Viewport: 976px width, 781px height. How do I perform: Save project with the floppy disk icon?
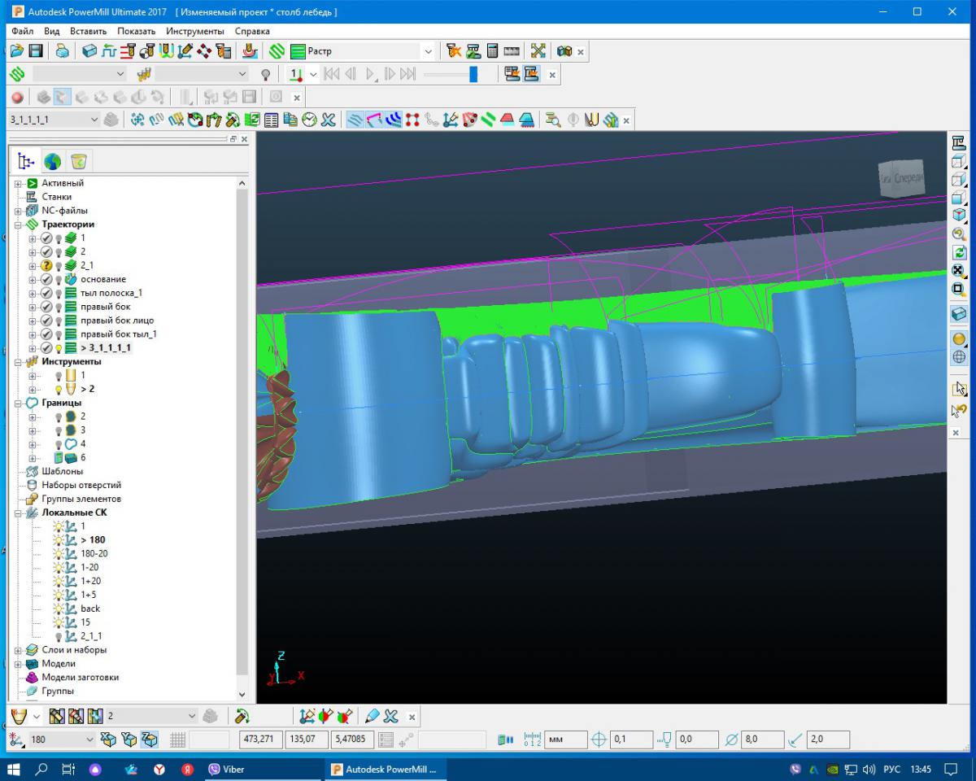tap(36, 51)
